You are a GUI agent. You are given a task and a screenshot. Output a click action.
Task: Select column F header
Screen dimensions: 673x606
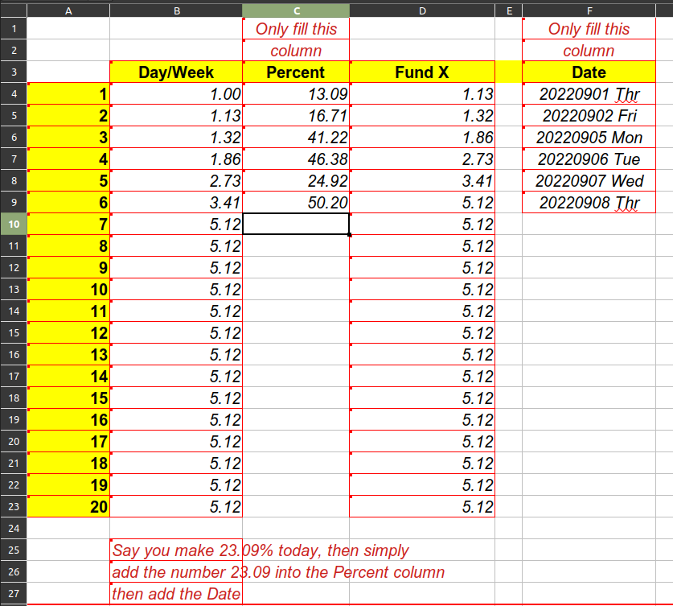tap(589, 10)
